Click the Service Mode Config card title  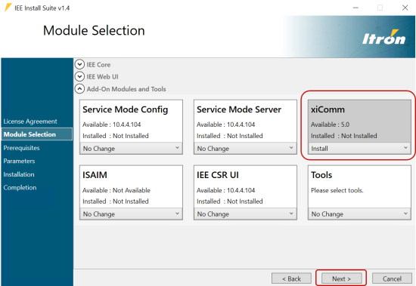[x=126, y=109]
